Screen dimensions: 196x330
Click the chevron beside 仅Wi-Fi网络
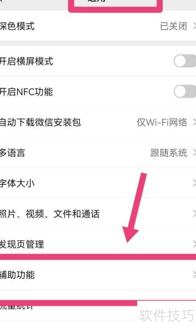195,122
